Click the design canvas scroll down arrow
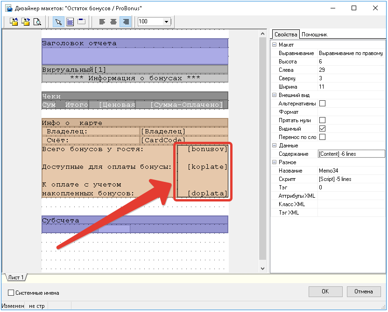 coord(262,269)
